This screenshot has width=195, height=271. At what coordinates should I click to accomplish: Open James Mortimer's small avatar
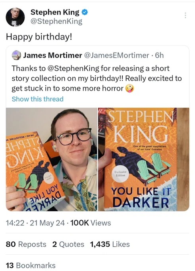coord(16,55)
